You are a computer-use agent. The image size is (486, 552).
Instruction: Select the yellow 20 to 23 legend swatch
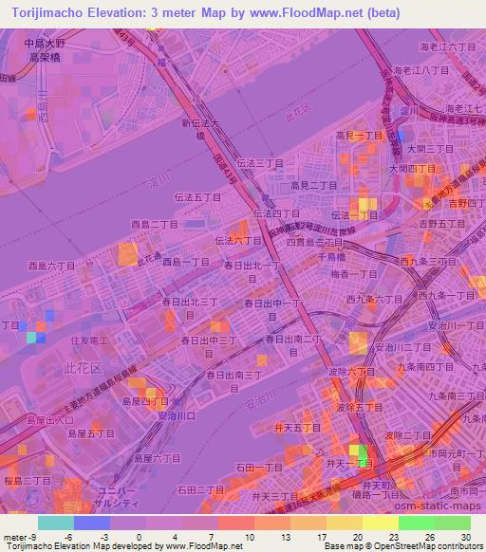381,523
